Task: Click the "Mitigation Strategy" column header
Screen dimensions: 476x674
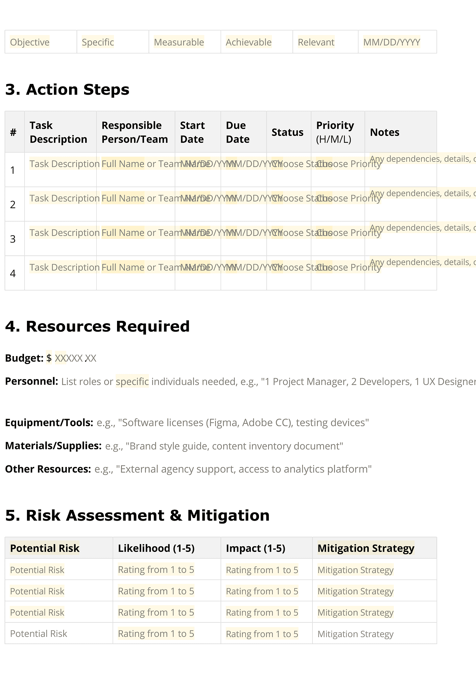Action: pos(366,548)
